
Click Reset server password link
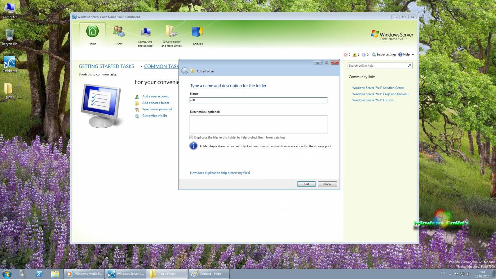(157, 109)
